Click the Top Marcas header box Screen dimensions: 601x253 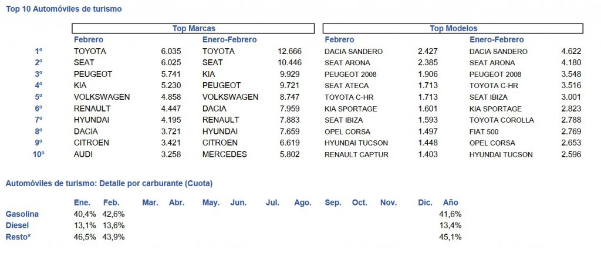[x=193, y=28]
